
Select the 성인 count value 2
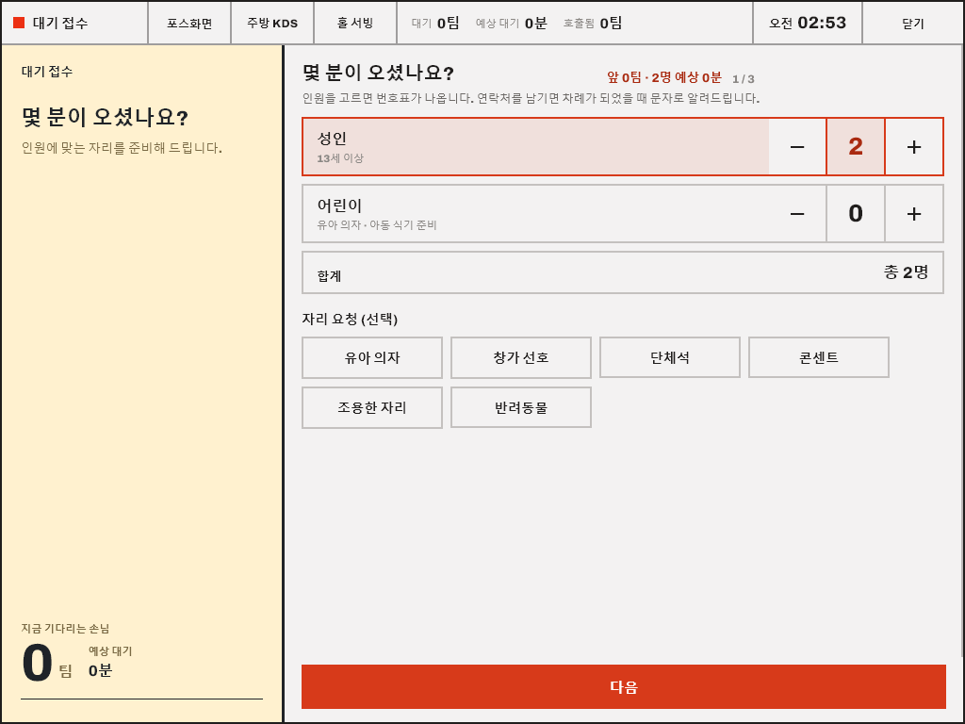click(856, 146)
